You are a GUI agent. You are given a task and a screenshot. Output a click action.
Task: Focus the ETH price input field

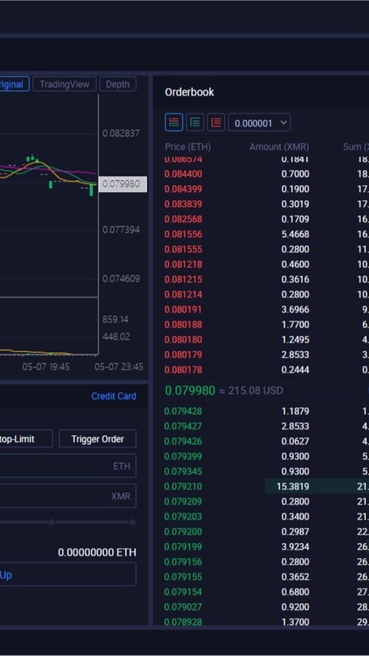[67, 466]
